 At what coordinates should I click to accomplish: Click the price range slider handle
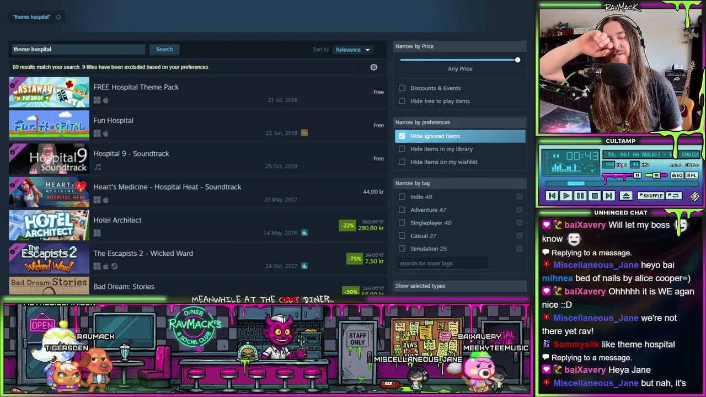(517, 60)
